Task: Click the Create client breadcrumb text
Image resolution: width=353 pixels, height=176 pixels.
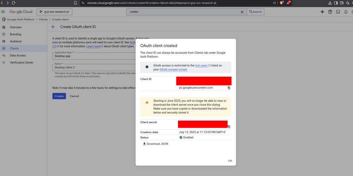Action: tap(60, 19)
